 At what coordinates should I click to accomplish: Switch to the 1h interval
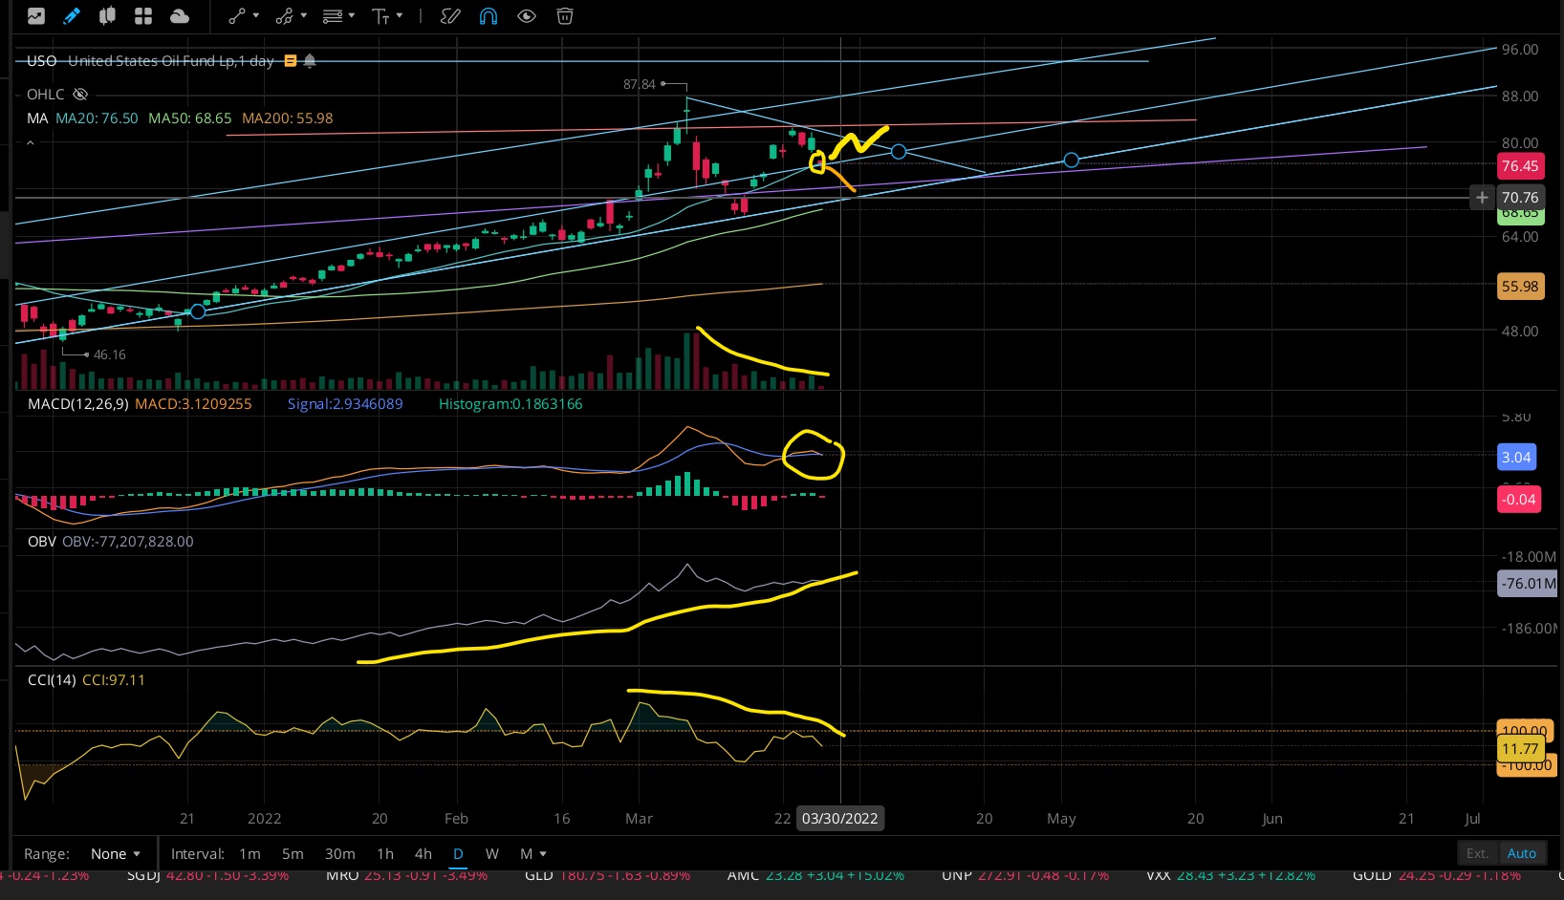[x=385, y=854]
